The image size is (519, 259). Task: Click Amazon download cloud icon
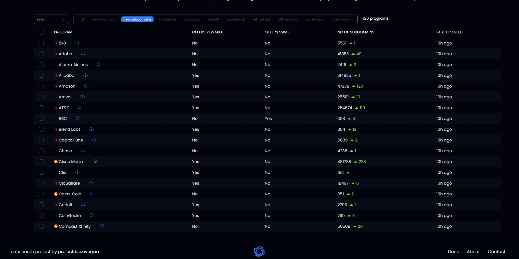point(86,86)
